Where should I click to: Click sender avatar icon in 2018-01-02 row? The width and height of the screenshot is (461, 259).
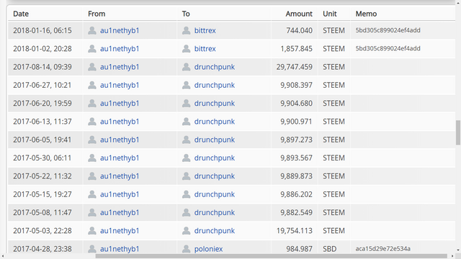(92, 48)
